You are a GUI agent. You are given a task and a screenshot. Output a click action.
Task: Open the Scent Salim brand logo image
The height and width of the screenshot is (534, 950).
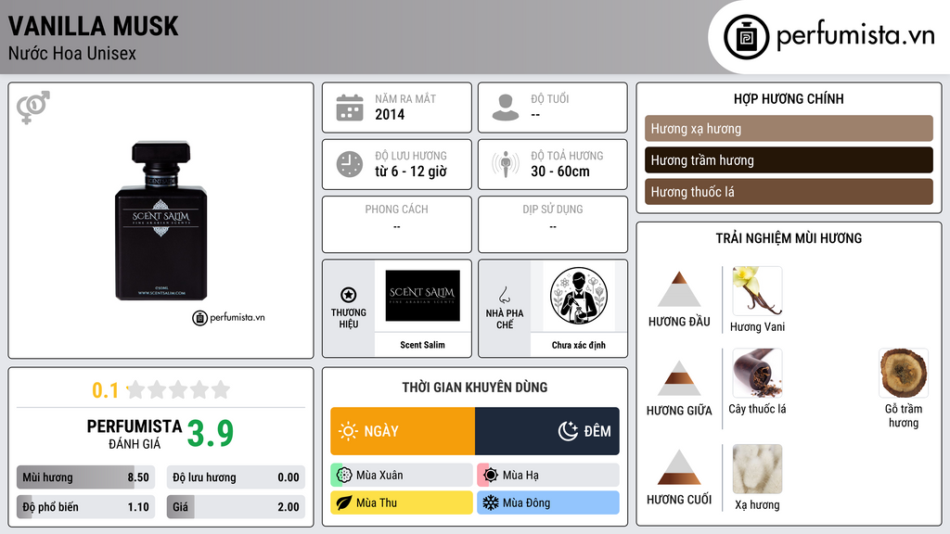point(423,296)
